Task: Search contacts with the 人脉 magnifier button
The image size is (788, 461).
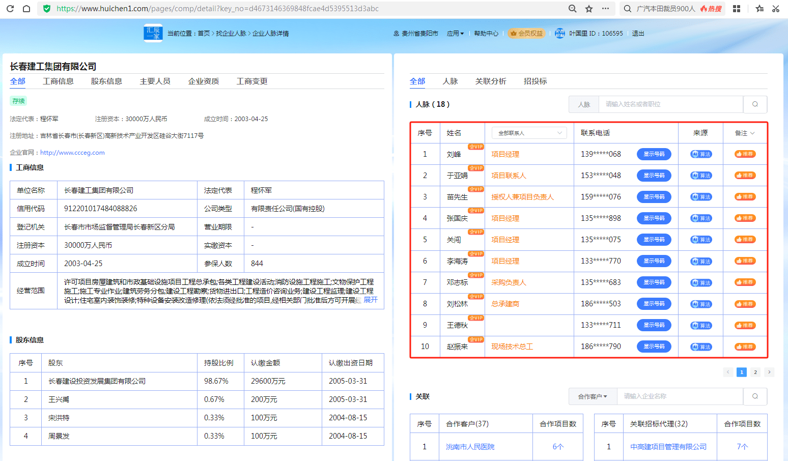Action: click(755, 104)
